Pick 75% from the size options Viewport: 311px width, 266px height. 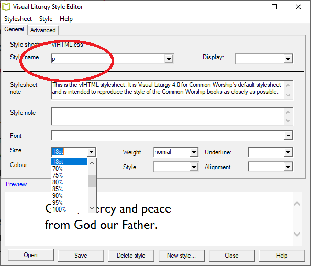[58, 175]
